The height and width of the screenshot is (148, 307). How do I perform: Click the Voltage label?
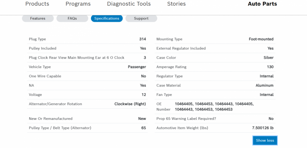click(x=36, y=95)
